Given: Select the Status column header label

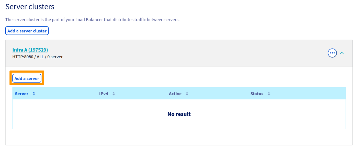Looking at the screenshot, I should 257,94.
